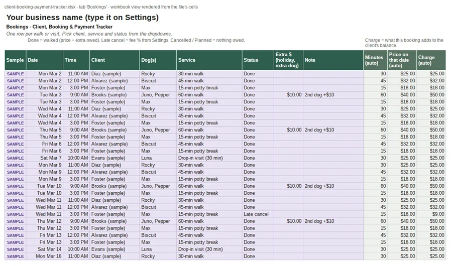This screenshot has width=452, height=266.
Task: Click the "Charge = what this booking adds" note
Action: [x=404, y=43]
